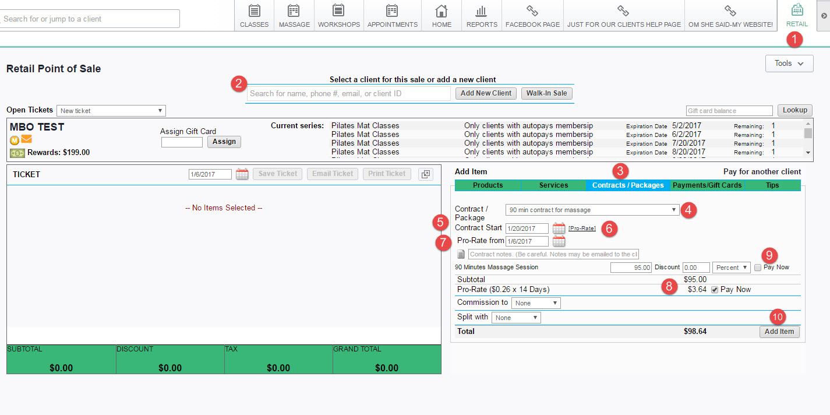Open the Commission to dropdown

(x=535, y=303)
